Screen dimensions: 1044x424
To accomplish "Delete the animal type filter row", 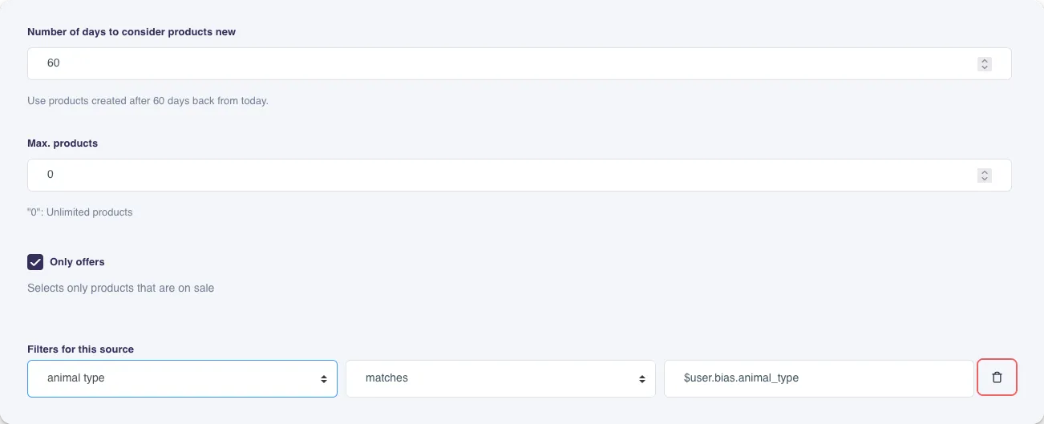I will coord(997,378).
